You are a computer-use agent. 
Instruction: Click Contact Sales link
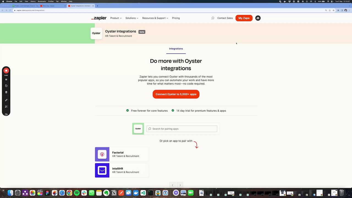225,18
